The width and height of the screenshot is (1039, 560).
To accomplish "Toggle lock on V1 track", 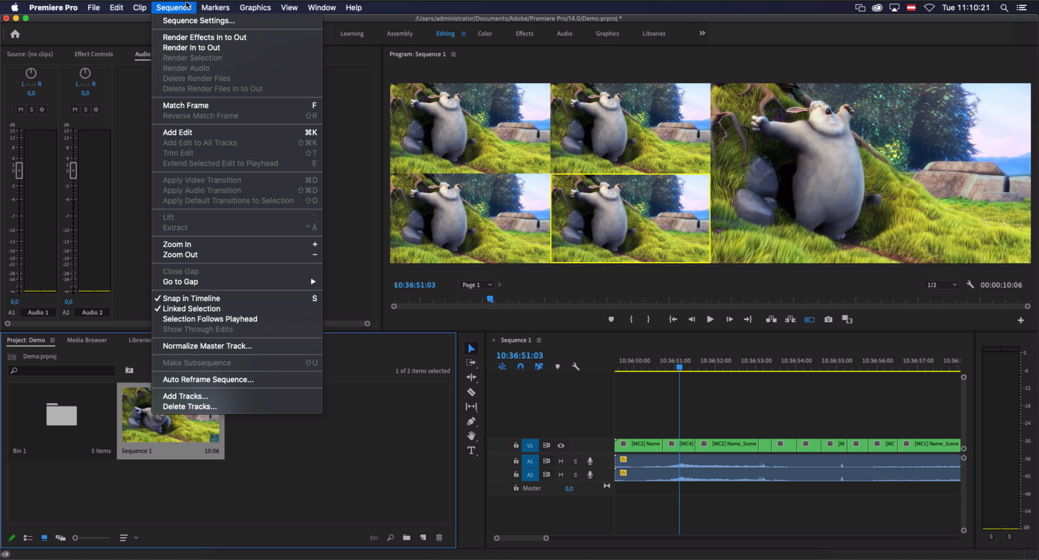I will [516, 445].
